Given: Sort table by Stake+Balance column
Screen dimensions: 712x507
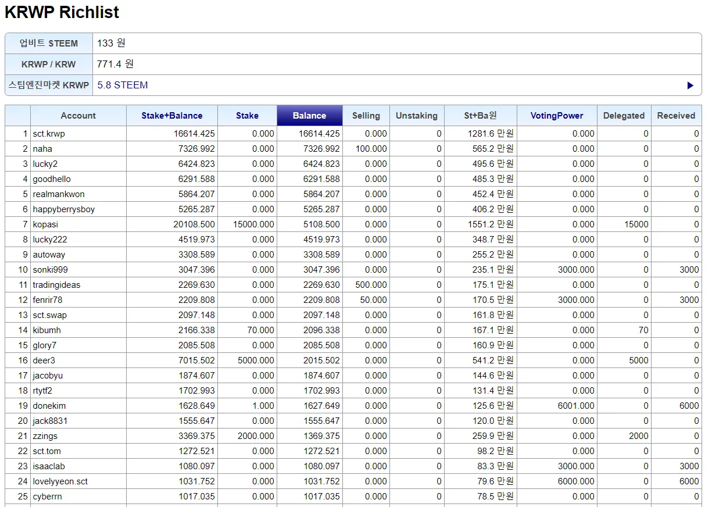Looking at the screenshot, I should point(171,116).
